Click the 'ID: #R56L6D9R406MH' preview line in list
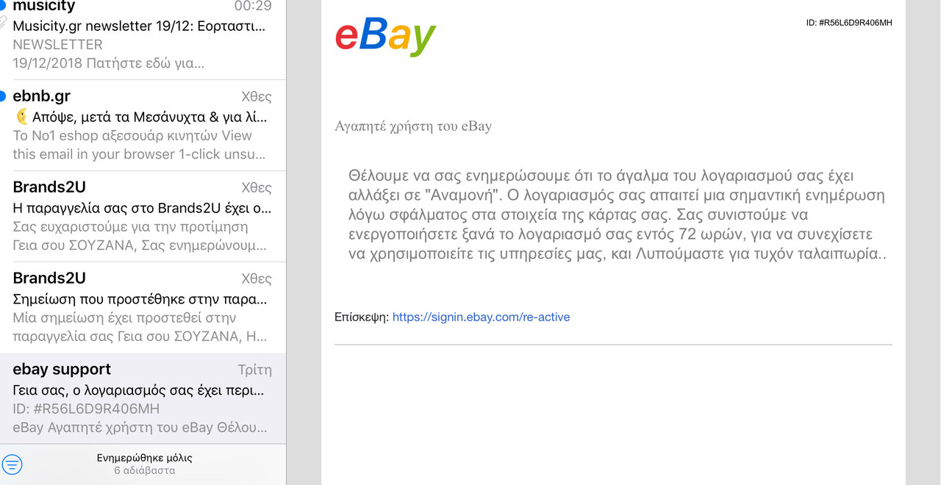 [86, 409]
